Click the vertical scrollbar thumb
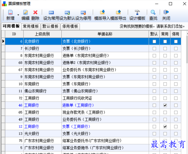 pyautogui.click(x=187, y=49)
